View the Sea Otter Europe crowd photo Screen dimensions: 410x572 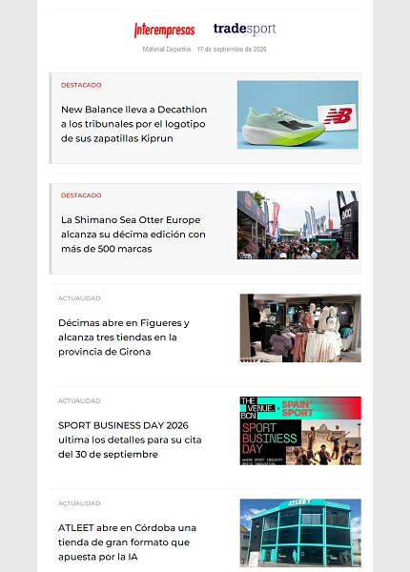(297, 225)
